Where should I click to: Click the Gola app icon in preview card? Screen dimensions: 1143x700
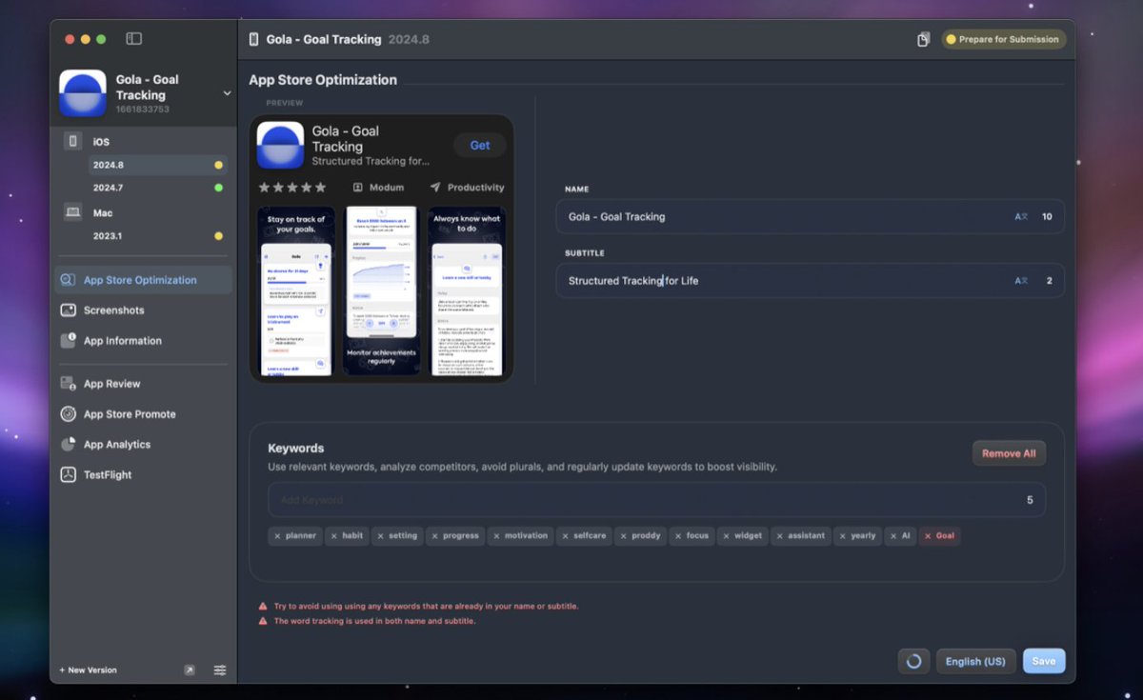coord(280,145)
